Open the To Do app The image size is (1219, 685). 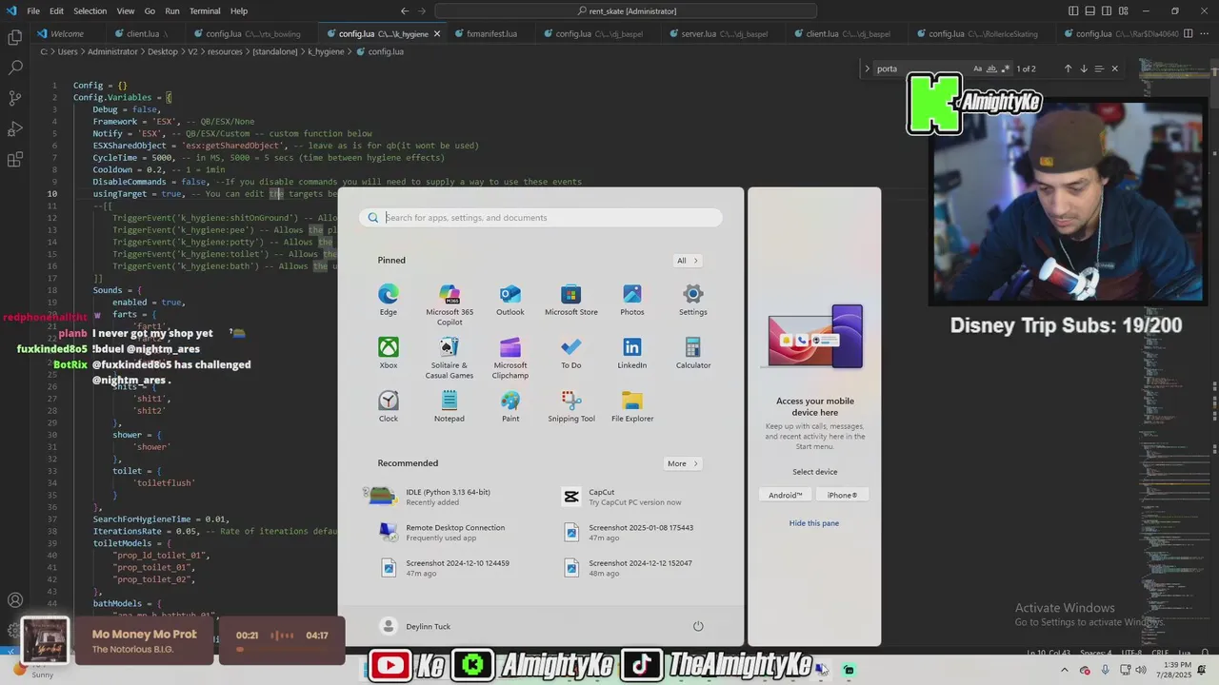coord(570,353)
